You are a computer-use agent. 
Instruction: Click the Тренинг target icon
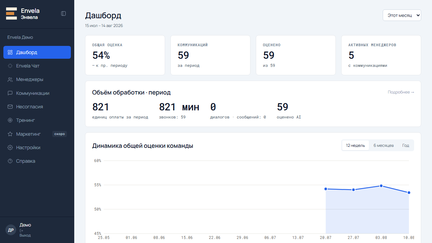[x=10, y=120]
